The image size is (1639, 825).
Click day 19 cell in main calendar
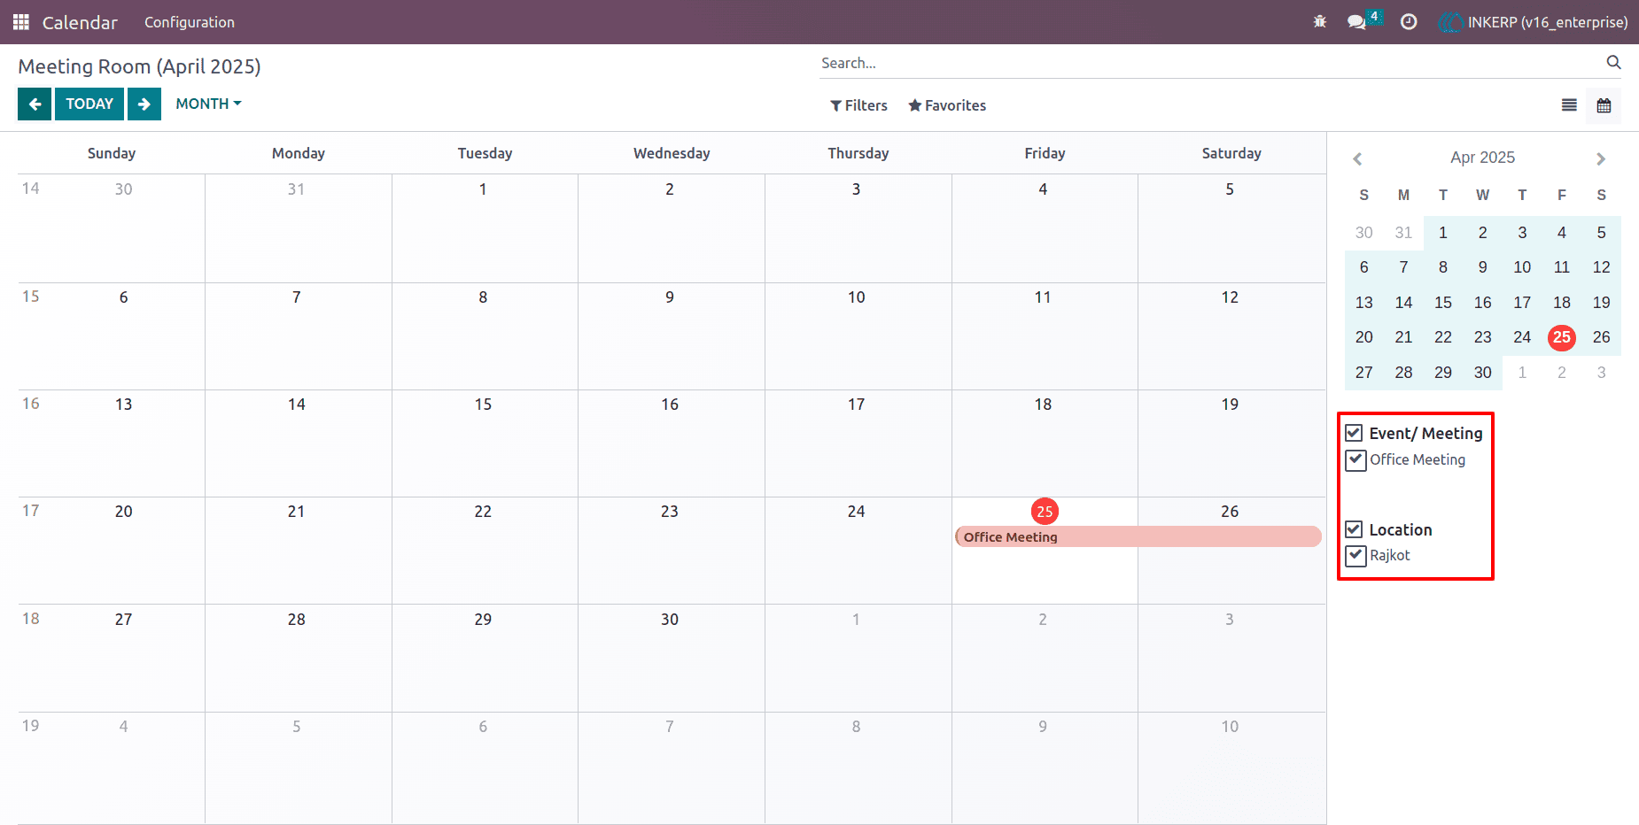pyautogui.click(x=1231, y=443)
